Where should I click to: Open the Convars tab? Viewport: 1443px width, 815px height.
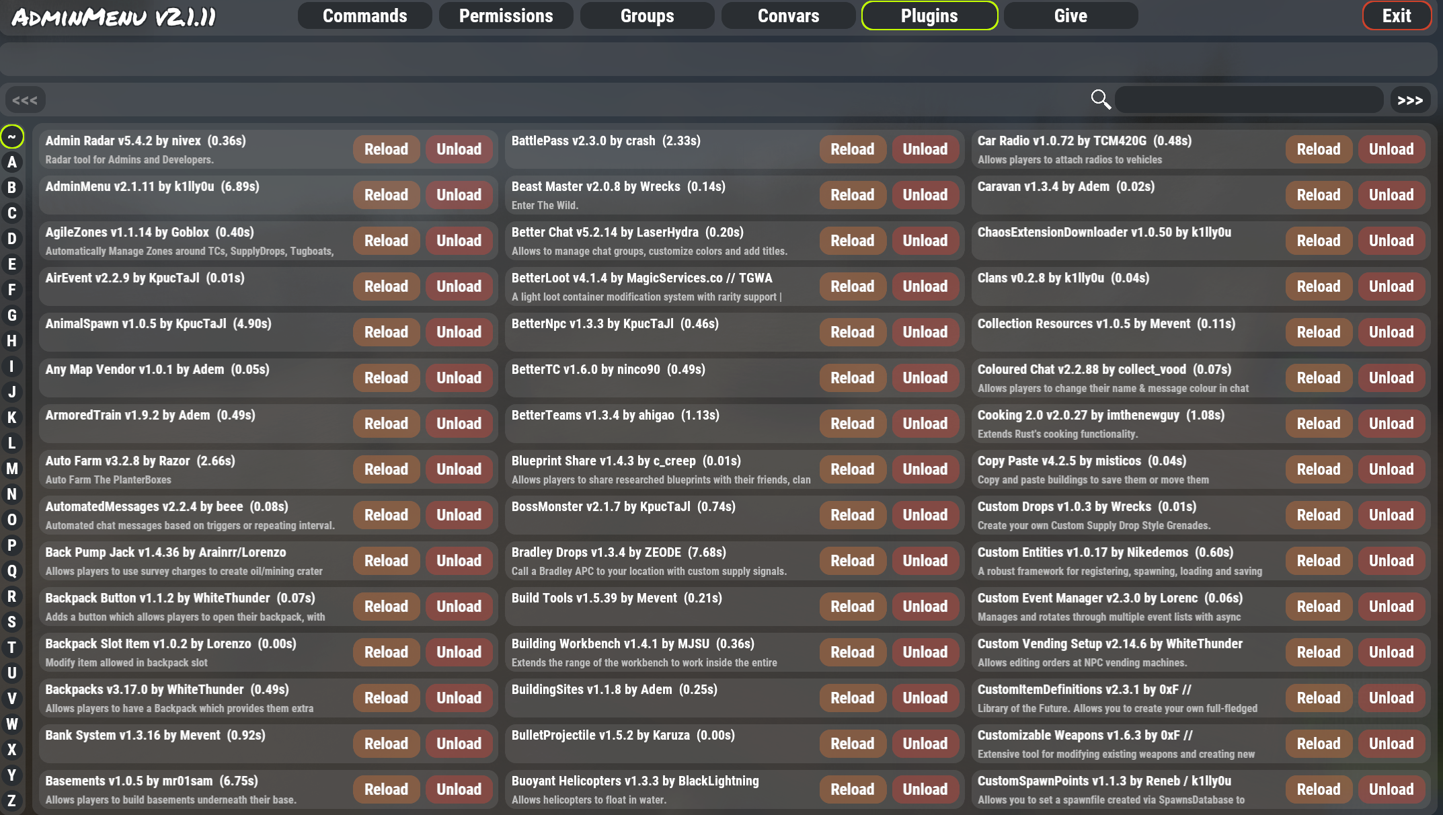[x=788, y=15]
